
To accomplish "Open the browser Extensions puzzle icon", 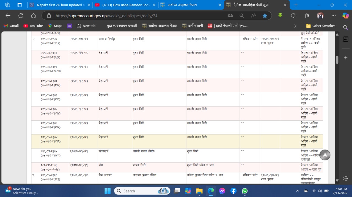I will click(x=293, y=16).
